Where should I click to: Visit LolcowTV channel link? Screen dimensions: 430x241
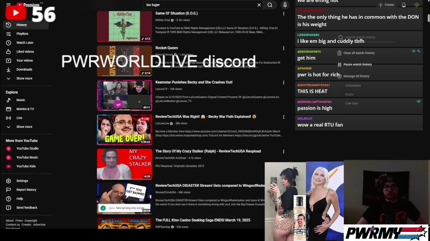tap(162, 89)
